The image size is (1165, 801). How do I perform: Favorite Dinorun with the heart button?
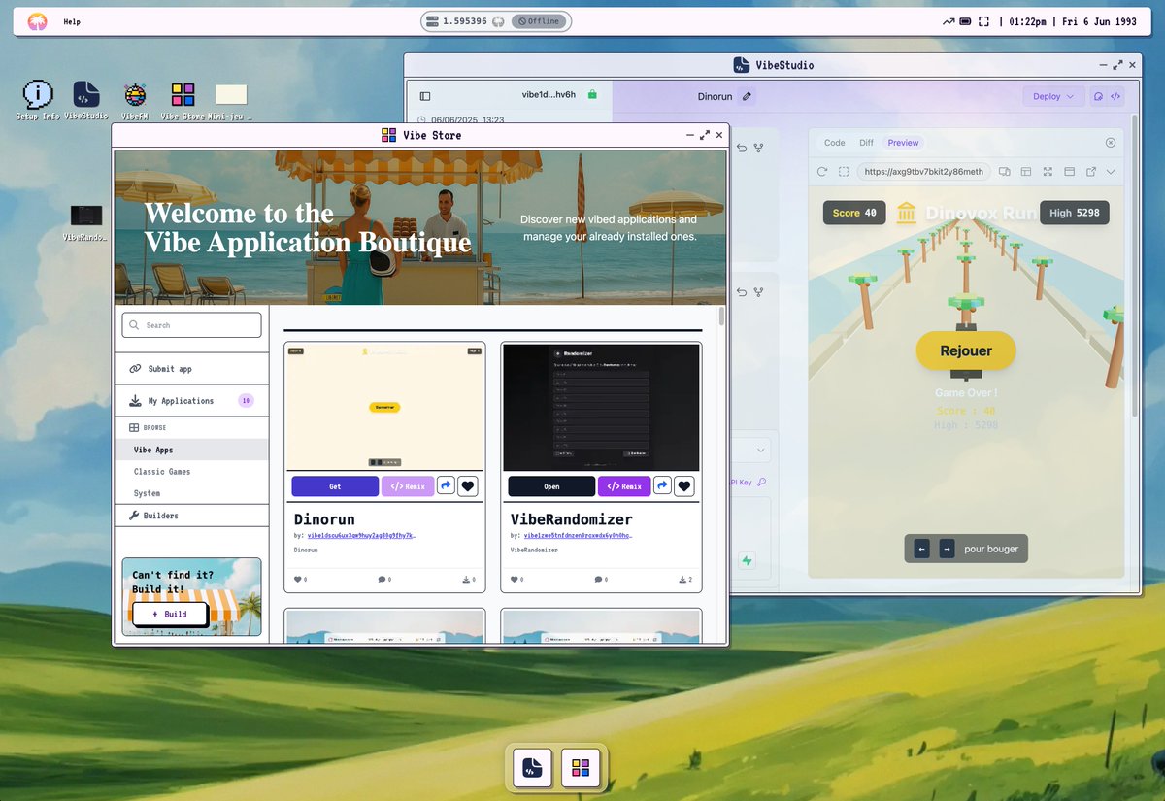(468, 486)
